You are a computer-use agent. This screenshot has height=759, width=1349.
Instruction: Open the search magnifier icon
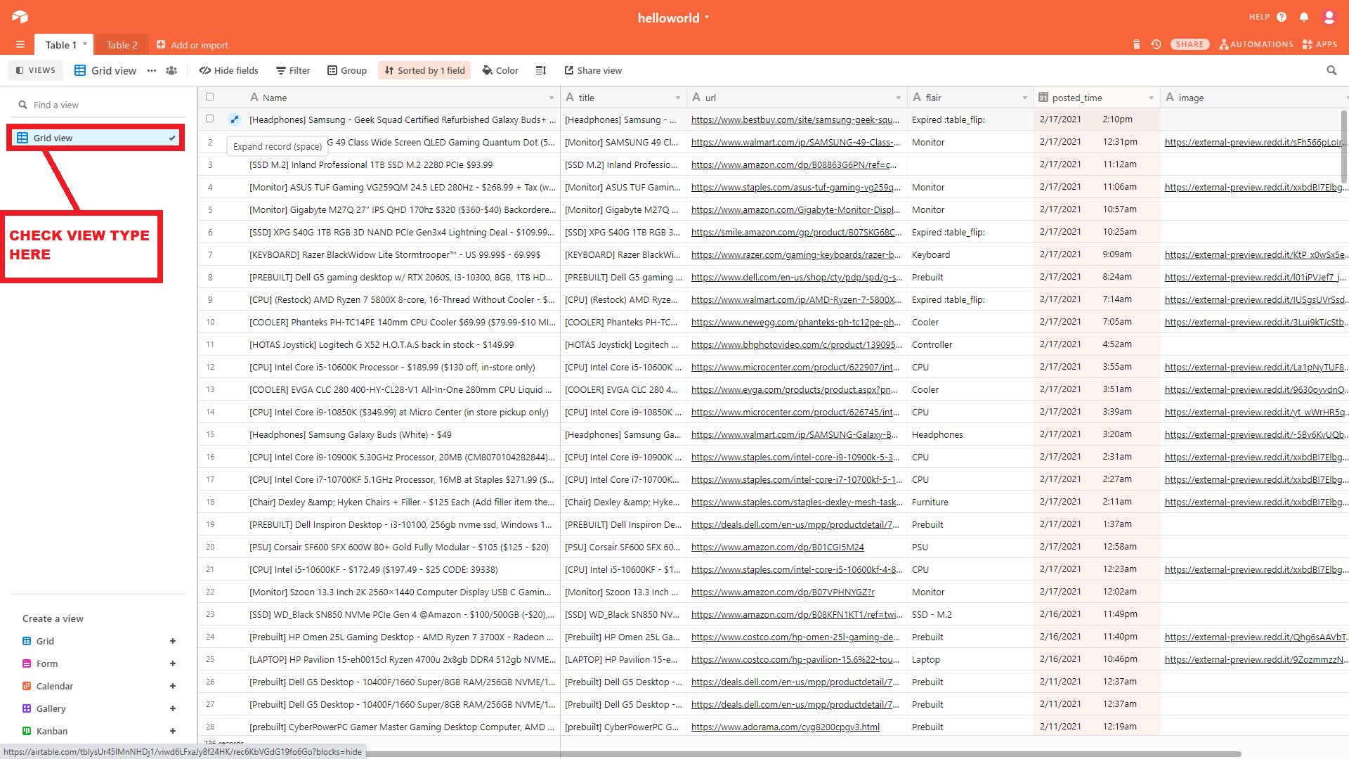[1331, 70]
